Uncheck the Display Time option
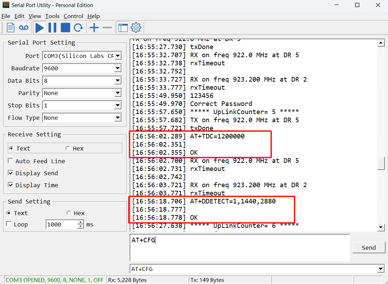 pyautogui.click(x=10, y=185)
